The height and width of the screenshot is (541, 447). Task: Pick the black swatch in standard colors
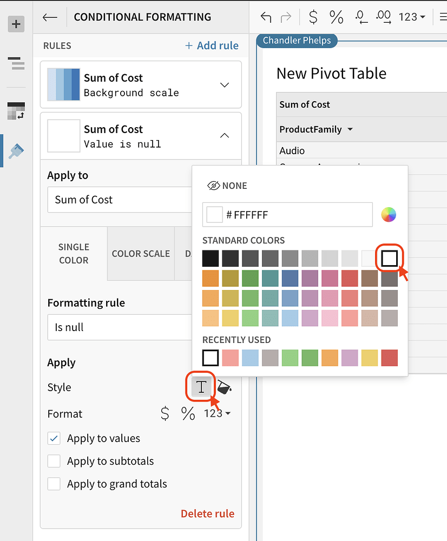point(211,258)
